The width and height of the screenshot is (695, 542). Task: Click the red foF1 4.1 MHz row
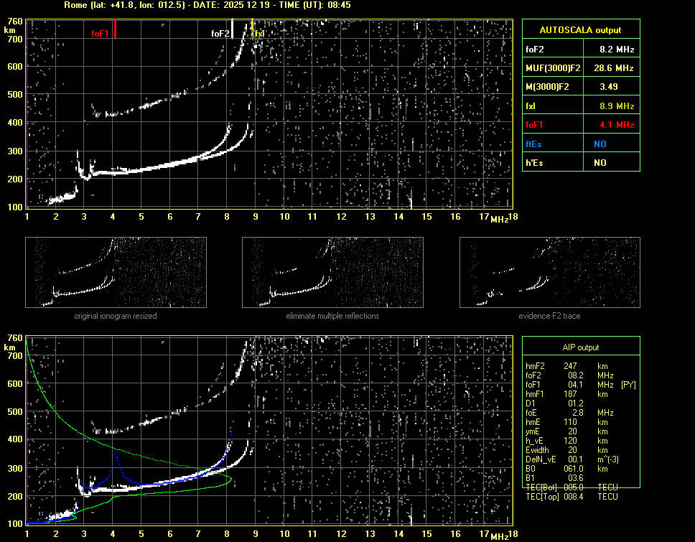click(x=580, y=124)
